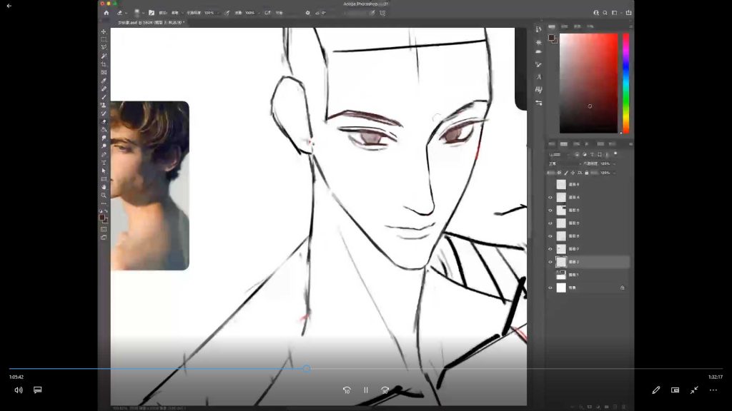The width and height of the screenshot is (732, 411).
Task: Skip forward 30 seconds in video
Action: pos(385,390)
